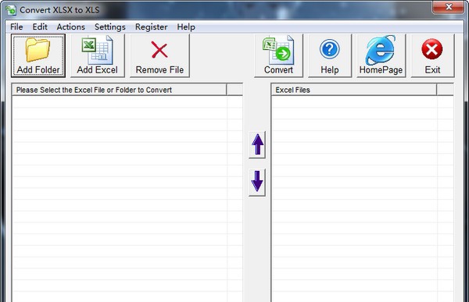Open the Register menu
This screenshot has width=469, height=302.
click(152, 27)
